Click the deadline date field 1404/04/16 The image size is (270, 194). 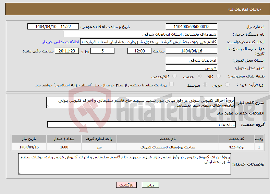tap(191, 51)
